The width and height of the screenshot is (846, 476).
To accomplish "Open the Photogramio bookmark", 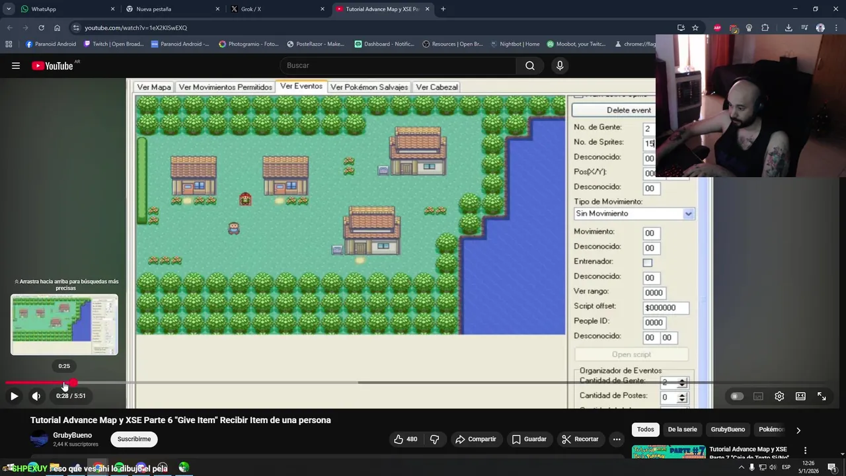I will click(x=249, y=44).
